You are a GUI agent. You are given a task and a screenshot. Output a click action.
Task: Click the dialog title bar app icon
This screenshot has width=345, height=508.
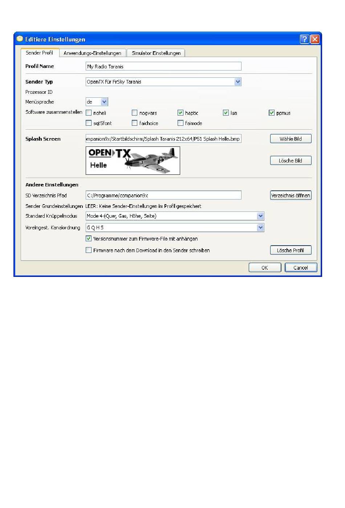pos(20,39)
